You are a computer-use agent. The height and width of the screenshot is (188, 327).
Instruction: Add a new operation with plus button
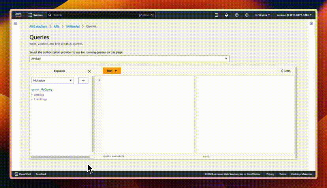click(x=83, y=81)
